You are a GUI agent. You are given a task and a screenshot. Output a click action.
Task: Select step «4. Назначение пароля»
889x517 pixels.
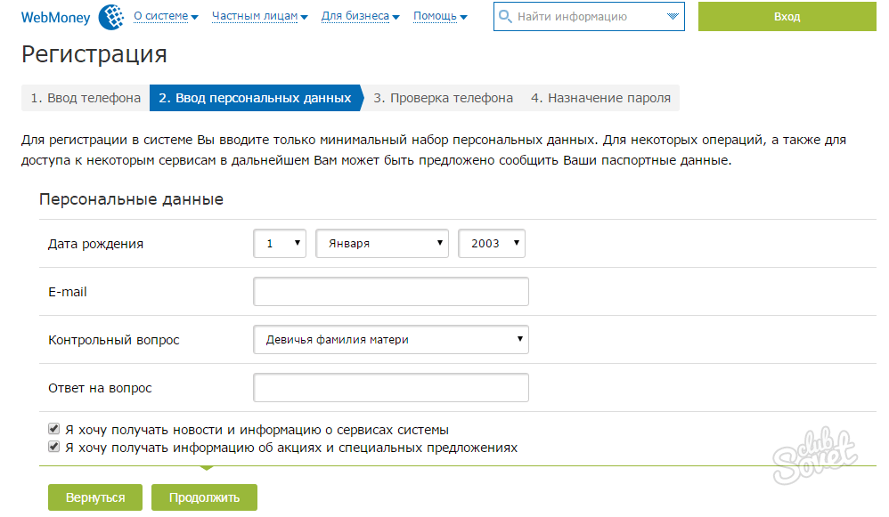point(600,98)
